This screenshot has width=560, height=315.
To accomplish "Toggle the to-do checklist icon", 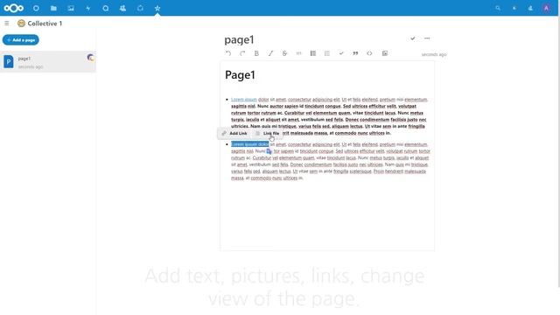I will click(341, 53).
